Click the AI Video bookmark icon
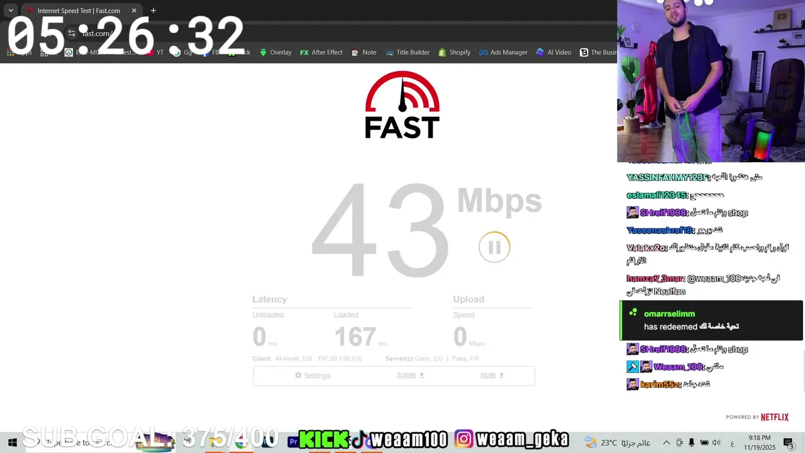This screenshot has width=805, height=453. click(x=540, y=52)
